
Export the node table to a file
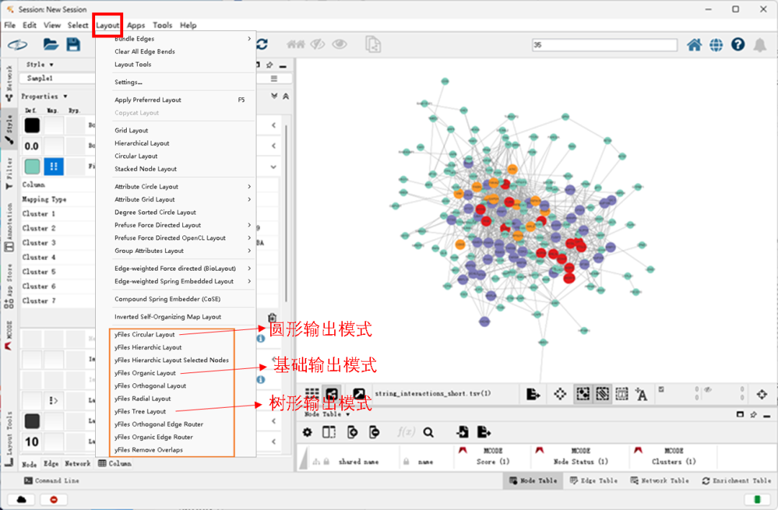pos(484,431)
